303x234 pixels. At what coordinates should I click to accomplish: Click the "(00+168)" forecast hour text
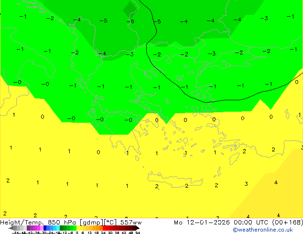click(288, 223)
